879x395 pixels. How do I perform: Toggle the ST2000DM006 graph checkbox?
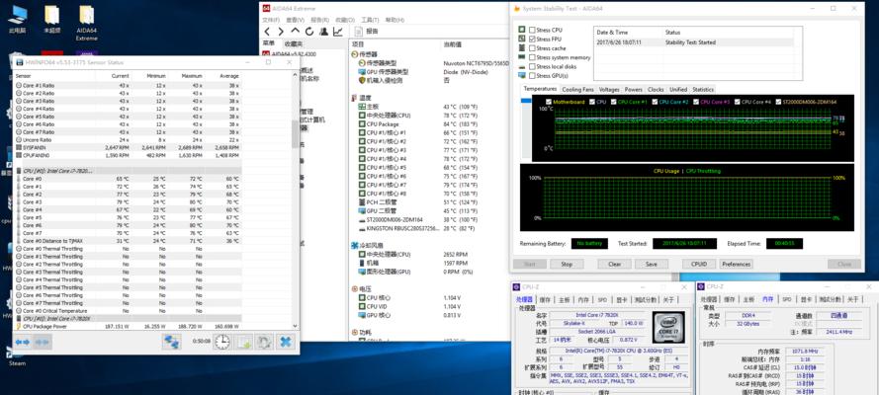pyautogui.click(x=778, y=102)
